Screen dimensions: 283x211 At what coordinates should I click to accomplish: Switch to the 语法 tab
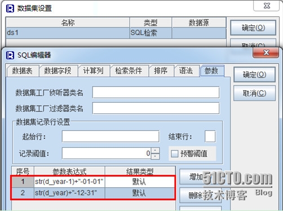point(186,71)
